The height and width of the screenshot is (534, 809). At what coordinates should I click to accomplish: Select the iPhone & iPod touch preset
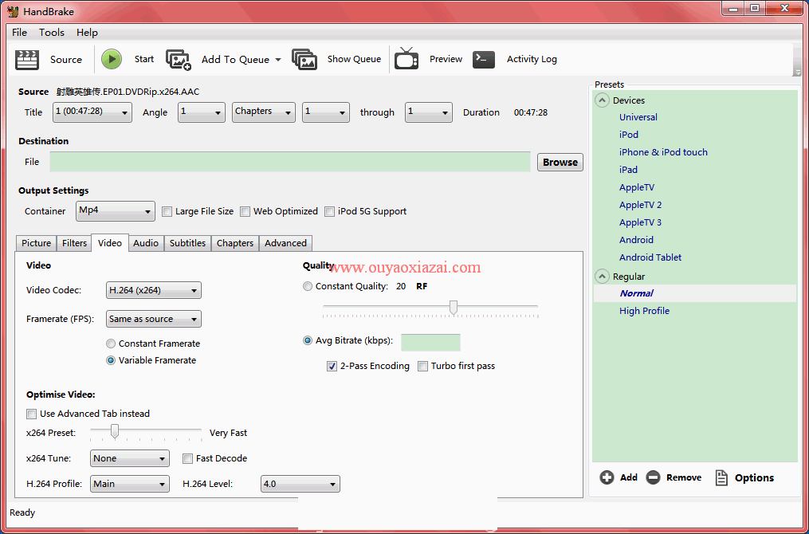click(x=663, y=153)
